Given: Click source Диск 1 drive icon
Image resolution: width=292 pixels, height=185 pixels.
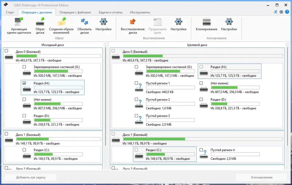Looking at the screenshot, I should click(x=9, y=140).
